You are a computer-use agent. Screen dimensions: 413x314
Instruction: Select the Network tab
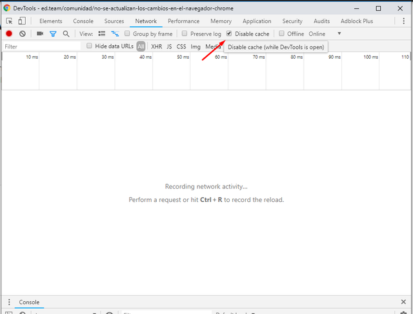pos(146,21)
